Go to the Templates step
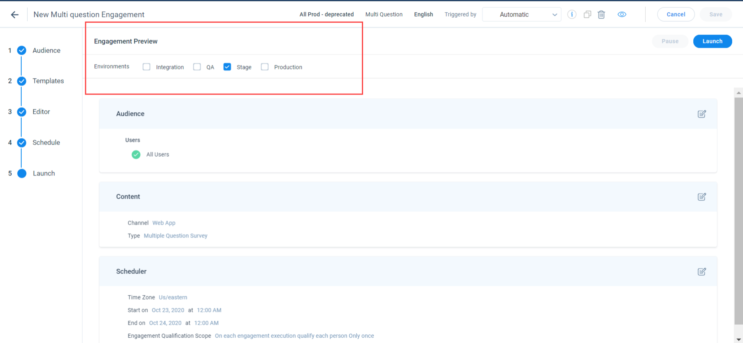 pos(48,81)
